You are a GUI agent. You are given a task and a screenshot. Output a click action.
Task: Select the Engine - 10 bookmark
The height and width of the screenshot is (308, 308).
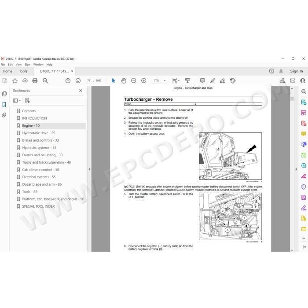31,126
